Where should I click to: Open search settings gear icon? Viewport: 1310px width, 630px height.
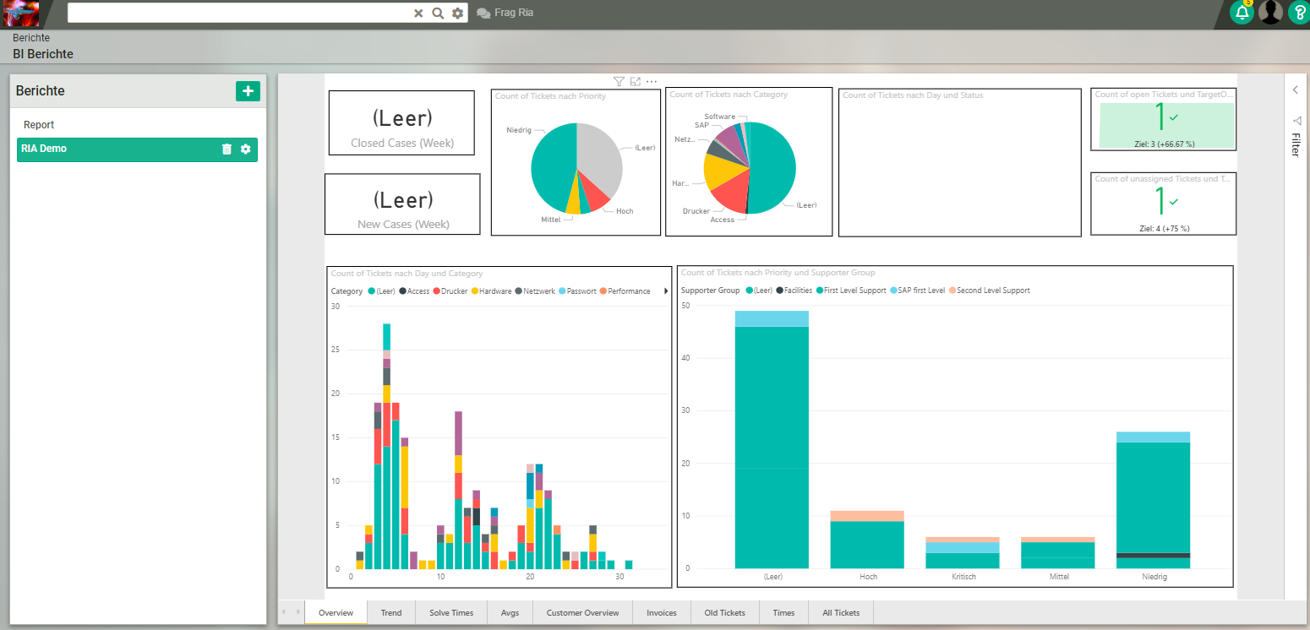(457, 13)
